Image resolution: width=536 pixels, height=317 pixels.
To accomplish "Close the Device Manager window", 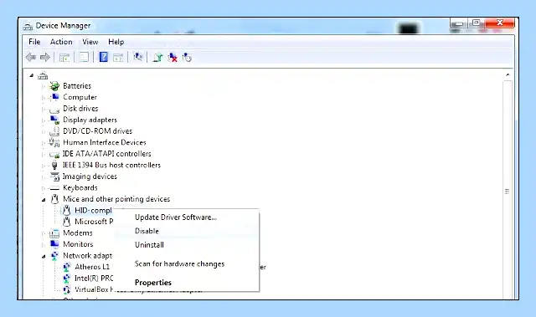I will pos(500,23).
